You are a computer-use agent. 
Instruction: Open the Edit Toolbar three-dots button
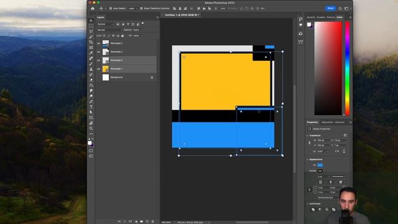click(x=91, y=134)
